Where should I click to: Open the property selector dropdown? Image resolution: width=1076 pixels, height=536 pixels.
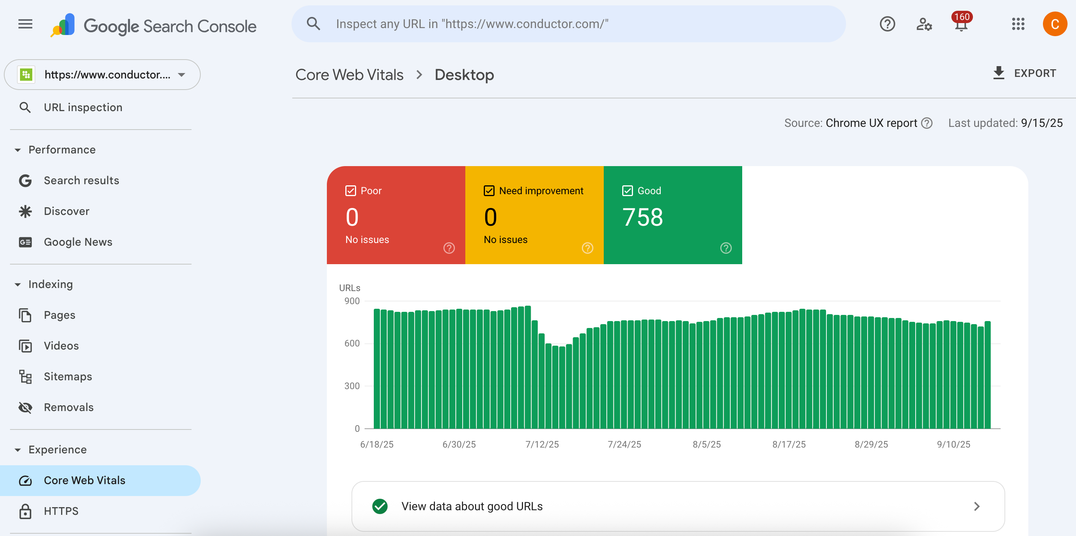tap(102, 74)
